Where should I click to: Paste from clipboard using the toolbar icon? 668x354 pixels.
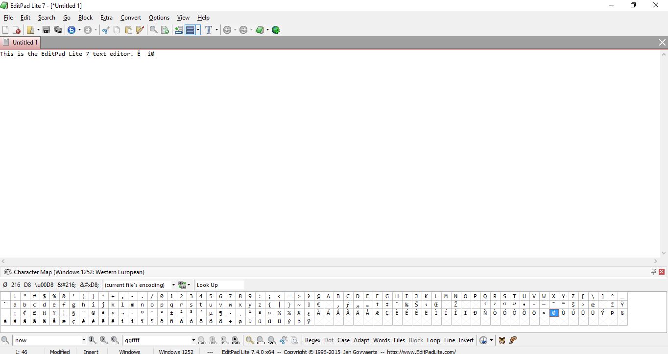(129, 30)
